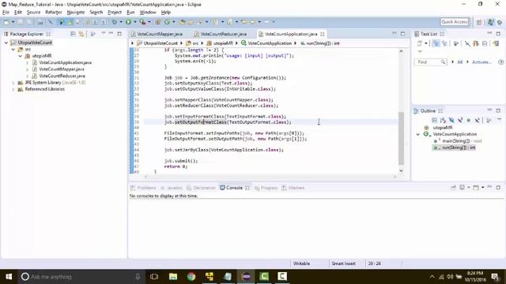
Task: Click the editor's vertical scrollbar thumb
Action: tap(401, 138)
